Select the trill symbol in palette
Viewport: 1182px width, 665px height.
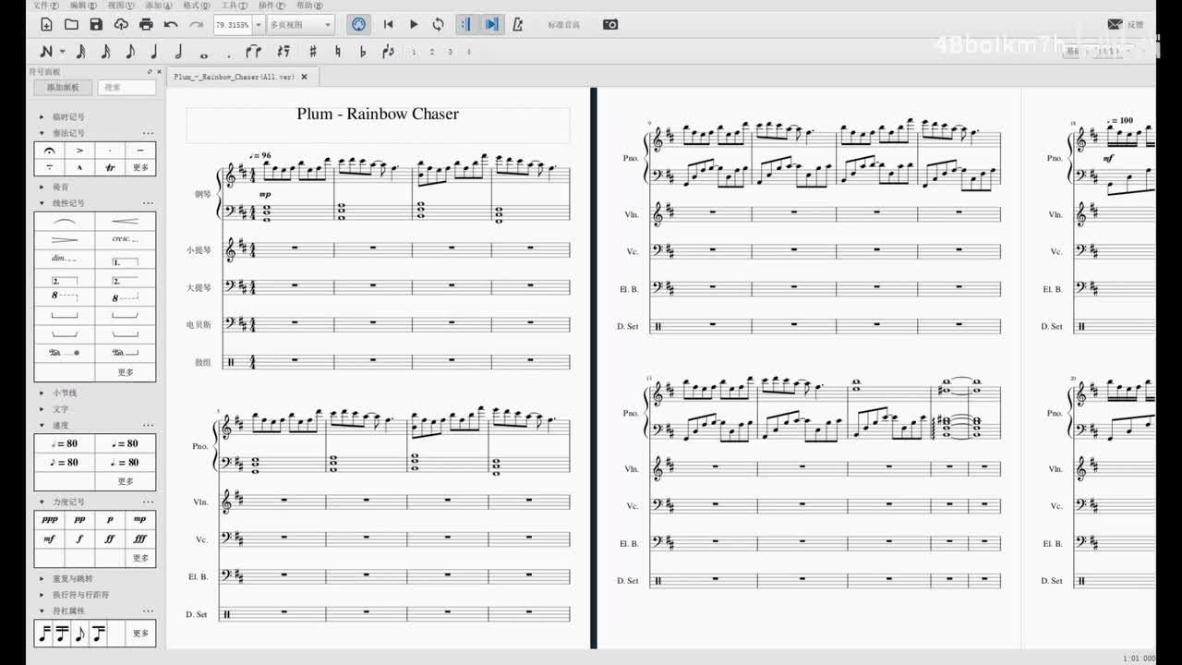tap(110, 167)
